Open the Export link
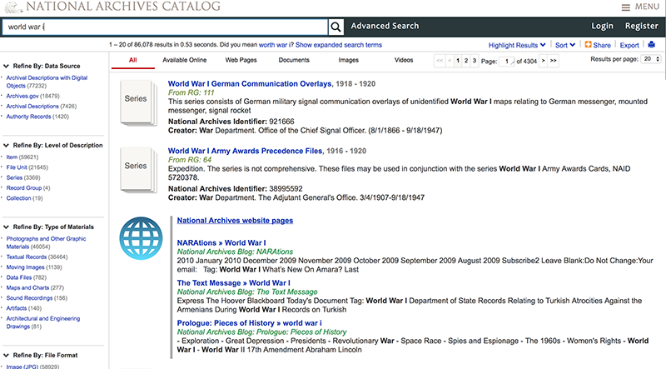 tap(629, 45)
